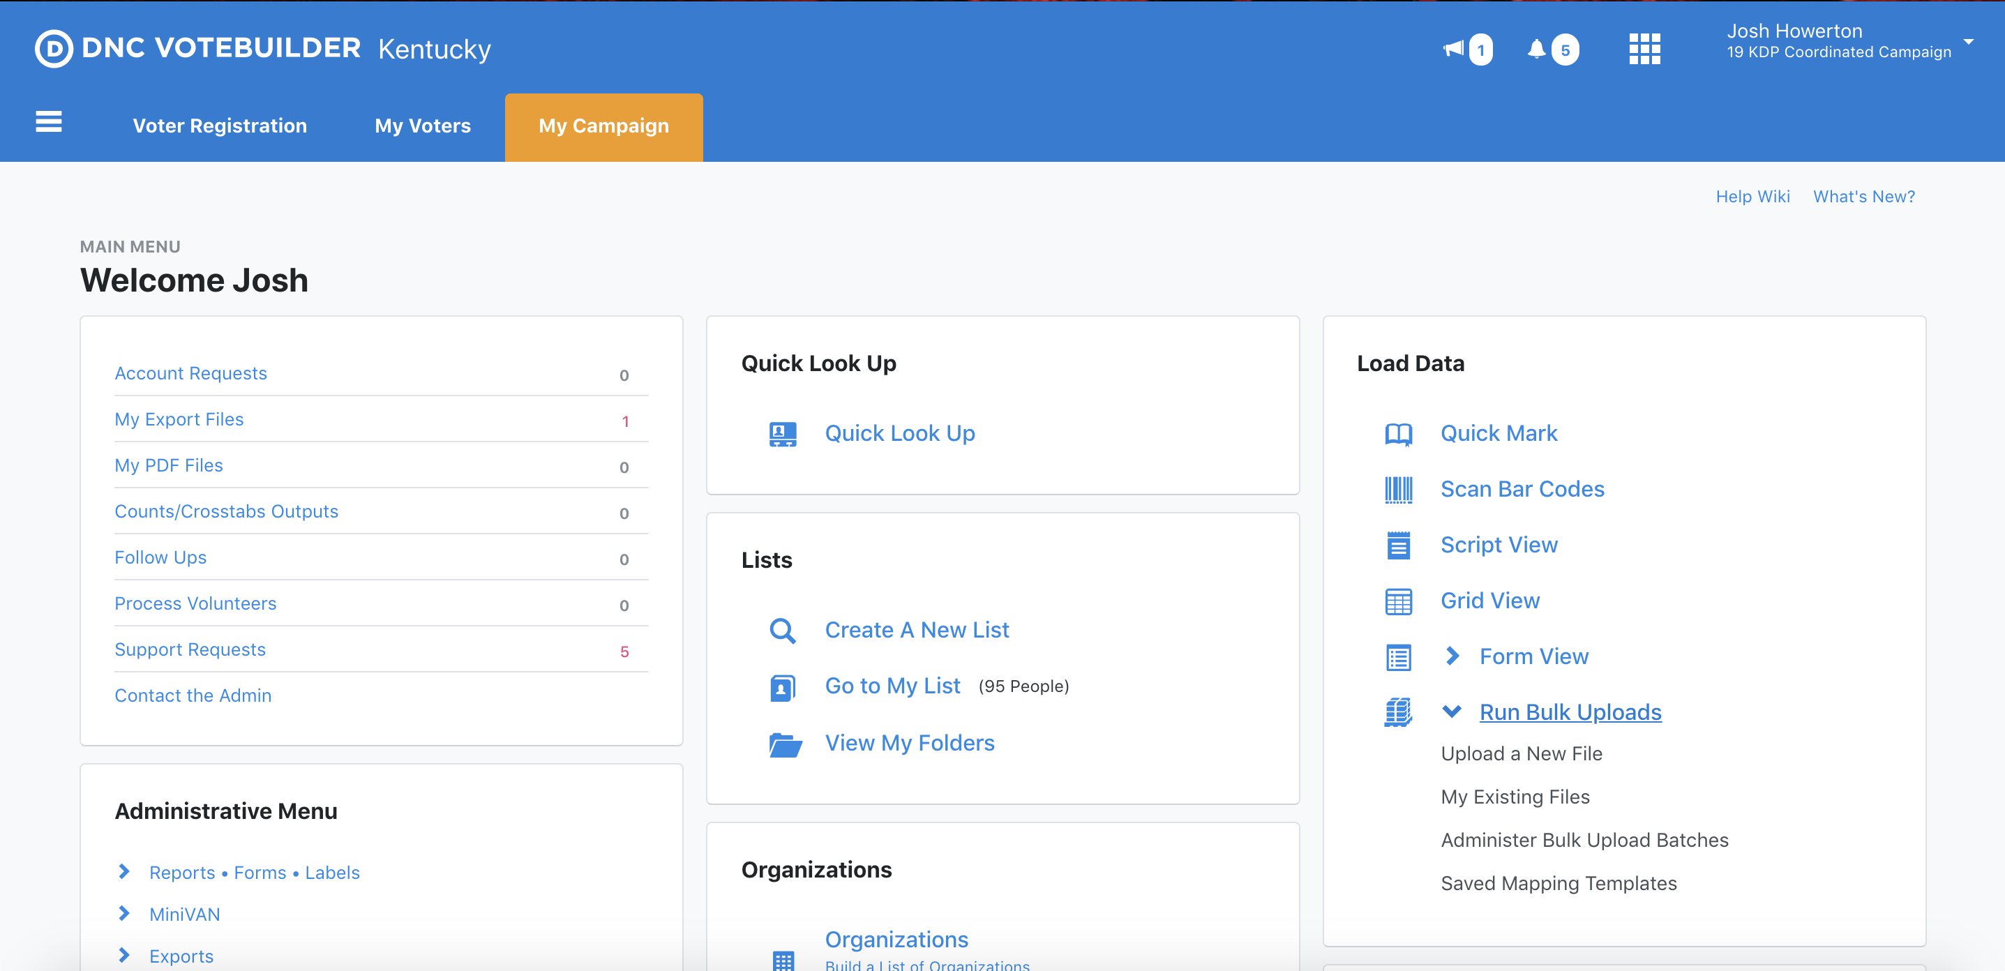Open Support Requests link
This screenshot has width=2005, height=971.
tap(190, 649)
